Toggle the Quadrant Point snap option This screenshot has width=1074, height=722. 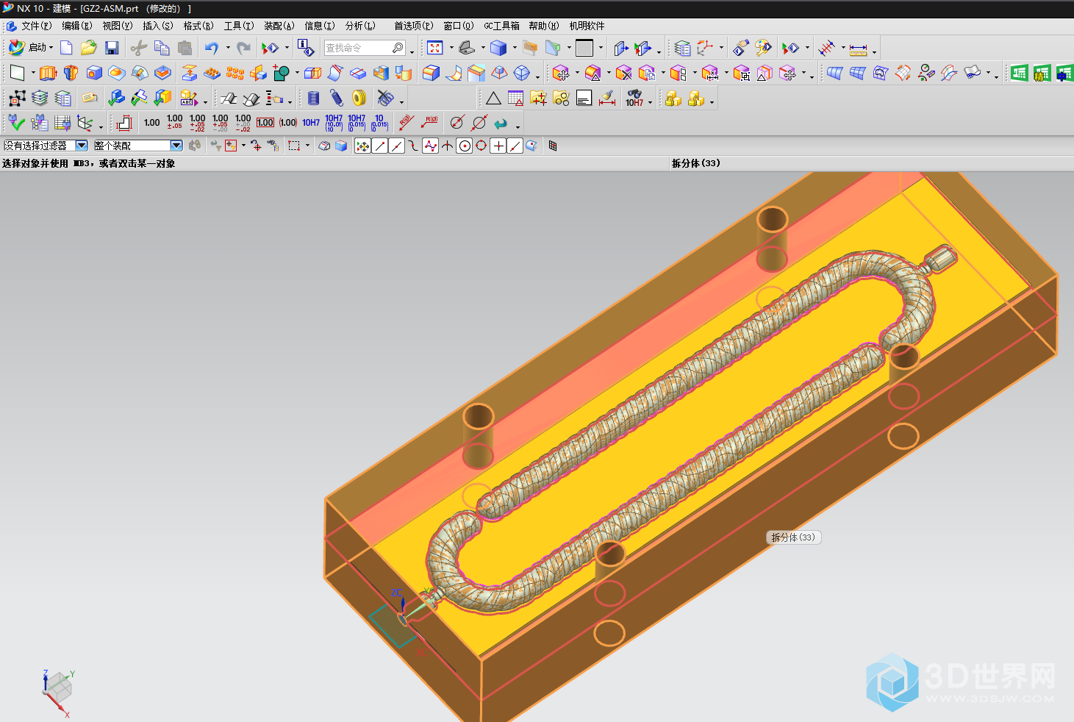pos(481,146)
